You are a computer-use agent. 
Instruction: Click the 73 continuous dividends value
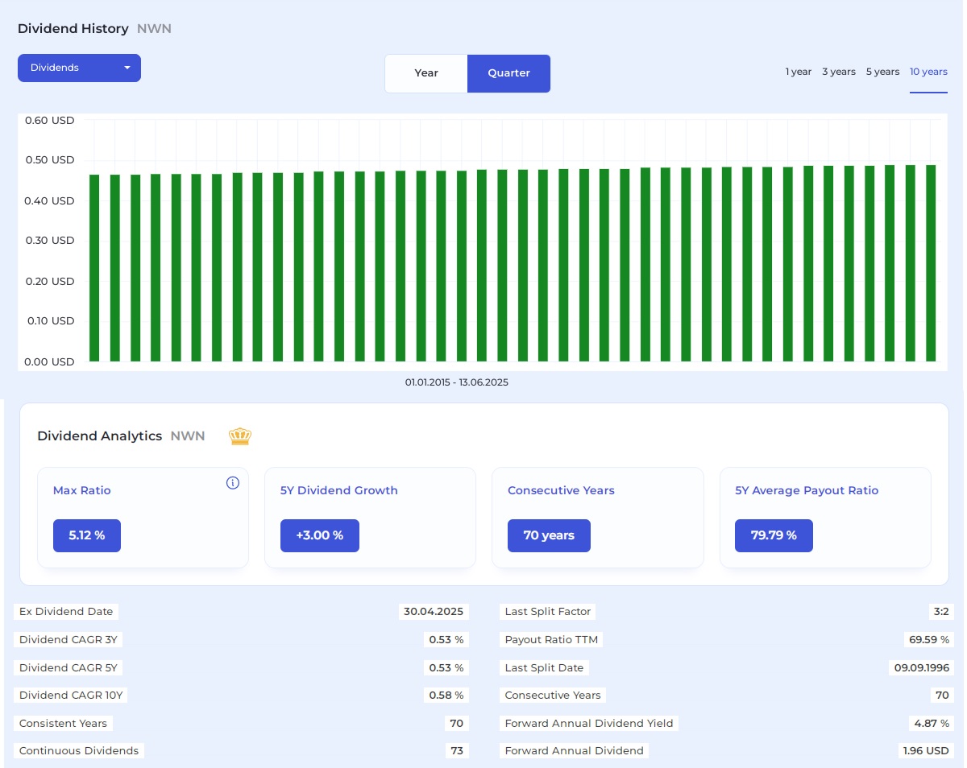pyautogui.click(x=457, y=751)
